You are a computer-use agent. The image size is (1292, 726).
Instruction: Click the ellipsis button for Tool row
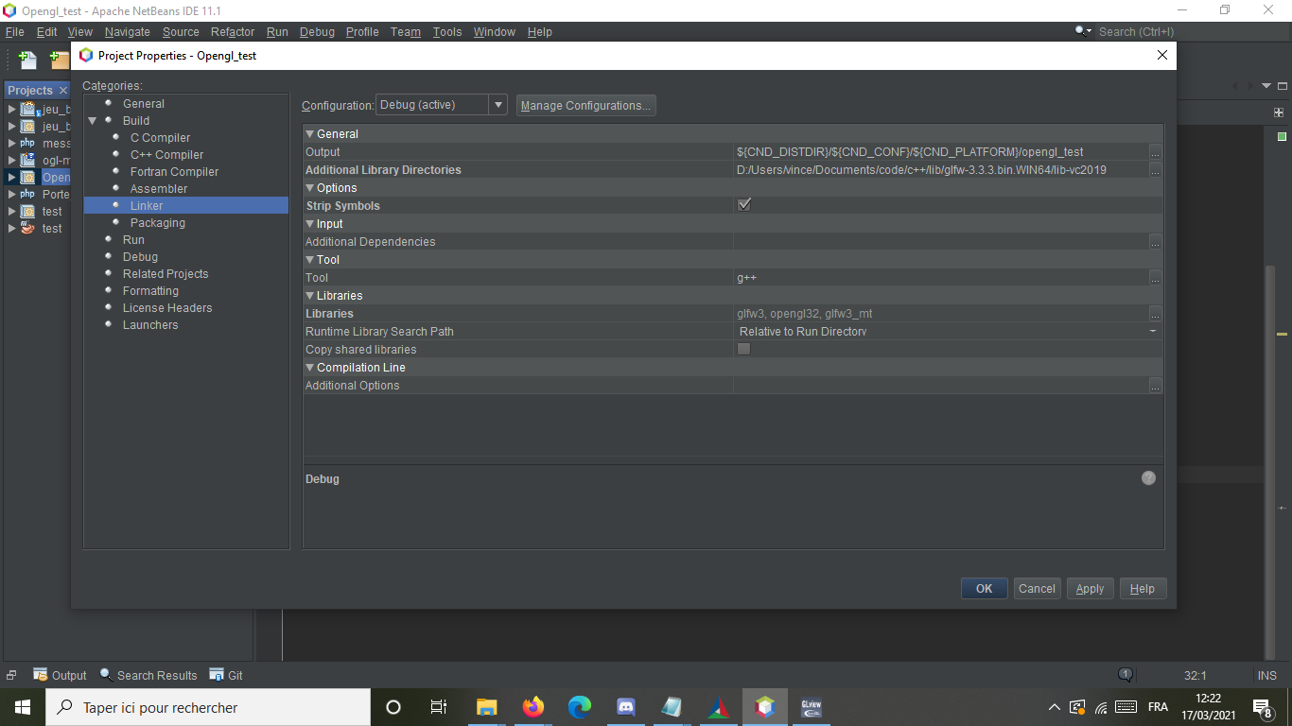(x=1156, y=278)
